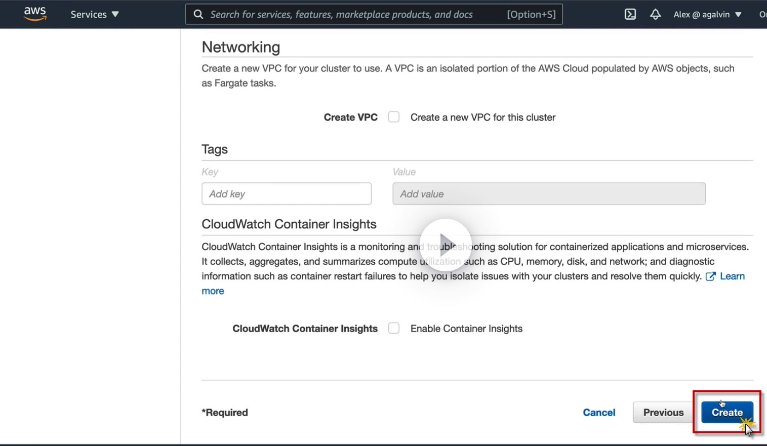Click the external link icon beside Learn more
Screen dimensions: 767x446
click(x=711, y=276)
